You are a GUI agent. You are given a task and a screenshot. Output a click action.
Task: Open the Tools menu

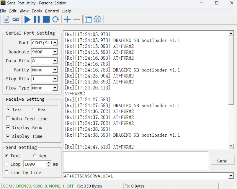click(37, 11)
